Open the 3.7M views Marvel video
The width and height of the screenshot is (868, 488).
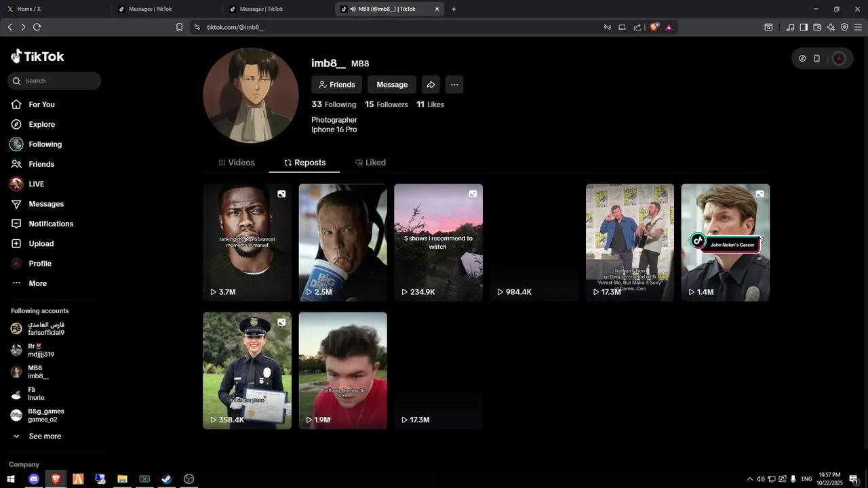click(x=248, y=243)
